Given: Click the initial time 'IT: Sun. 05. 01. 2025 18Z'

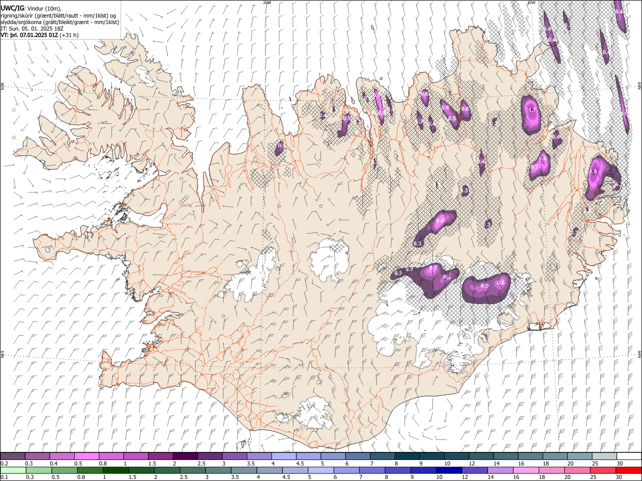Looking at the screenshot, I should 32,29.
